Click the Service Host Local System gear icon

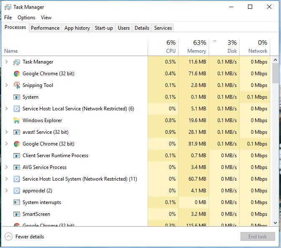(17, 179)
